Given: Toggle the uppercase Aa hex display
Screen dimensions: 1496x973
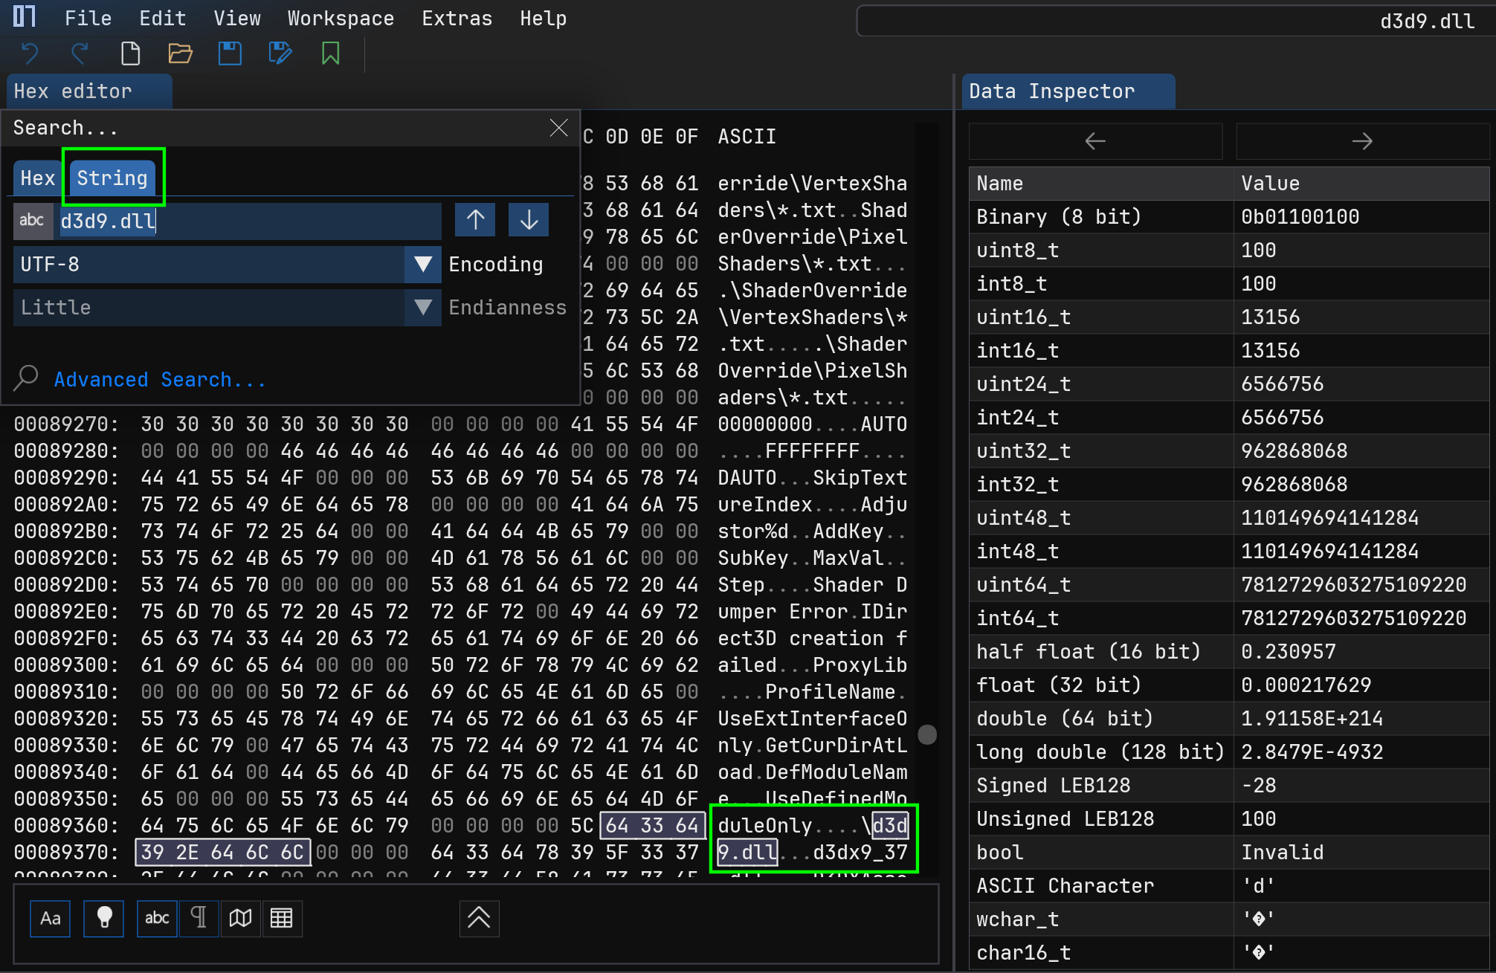Looking at the screenshot, I should coord(50,918).
